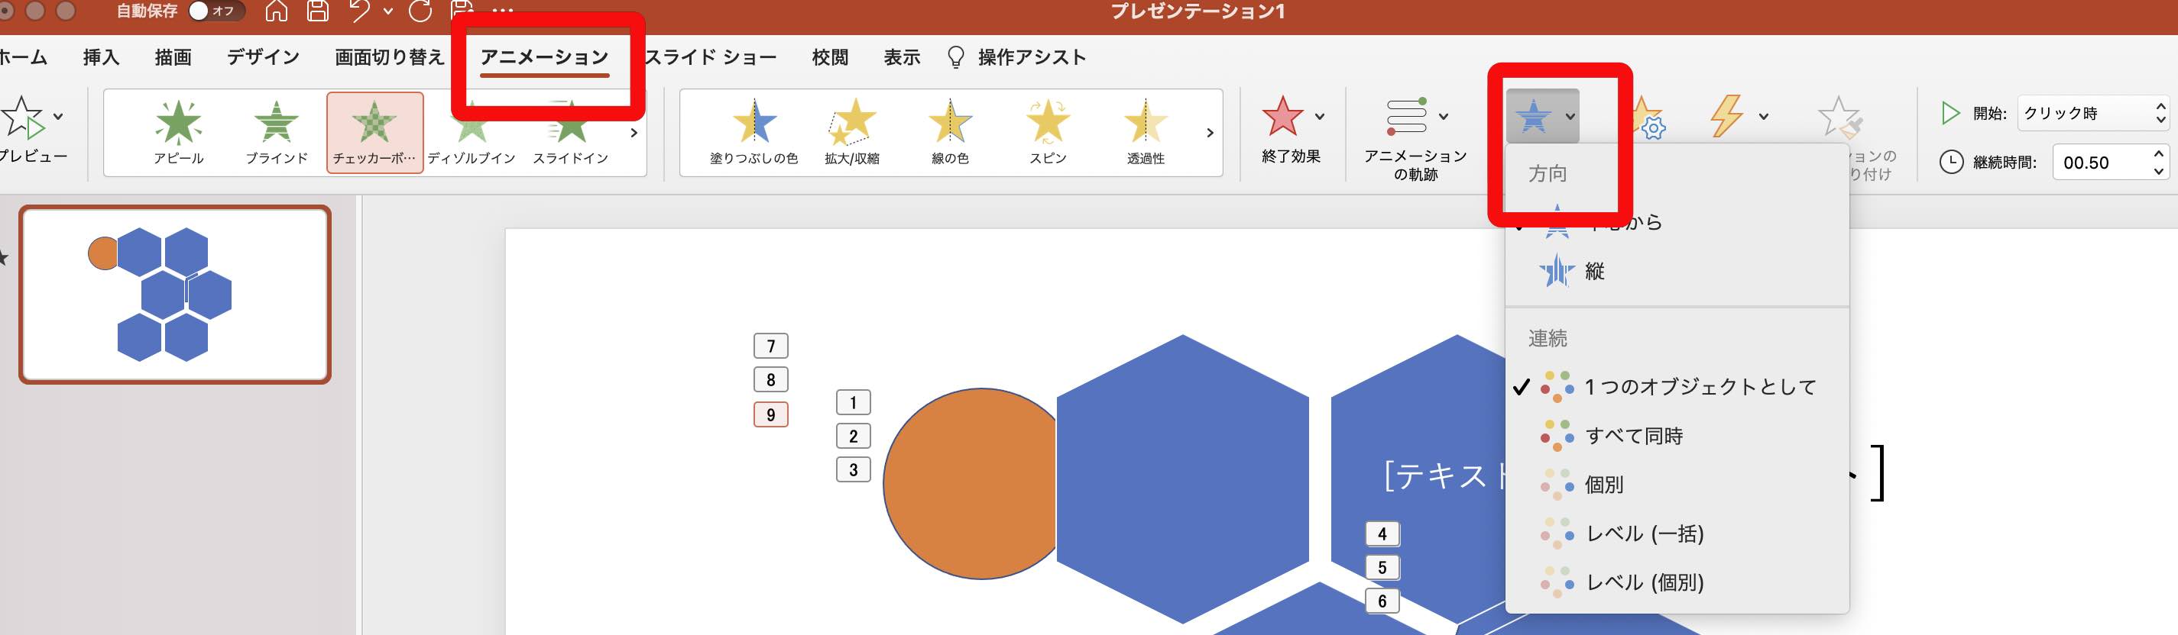Open the three-dot more options in title bar
The height and width of the screenshot is (635, 2178).
click(x=502, y=11)
